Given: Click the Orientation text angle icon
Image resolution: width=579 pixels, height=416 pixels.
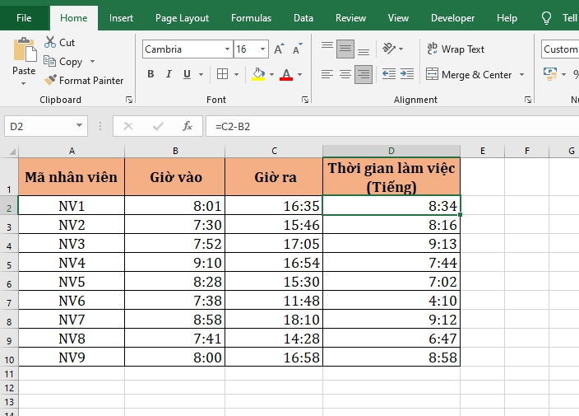Looking at the screenshot, I should click(389, 49).
